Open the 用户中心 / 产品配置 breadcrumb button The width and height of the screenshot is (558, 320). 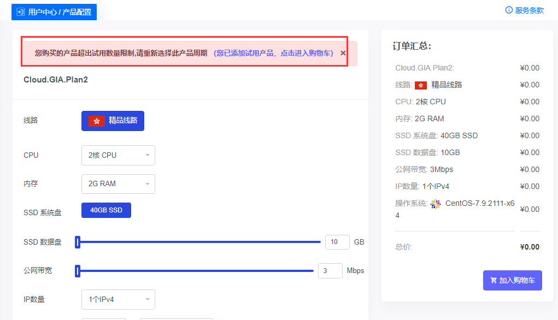tap(54, 12)
